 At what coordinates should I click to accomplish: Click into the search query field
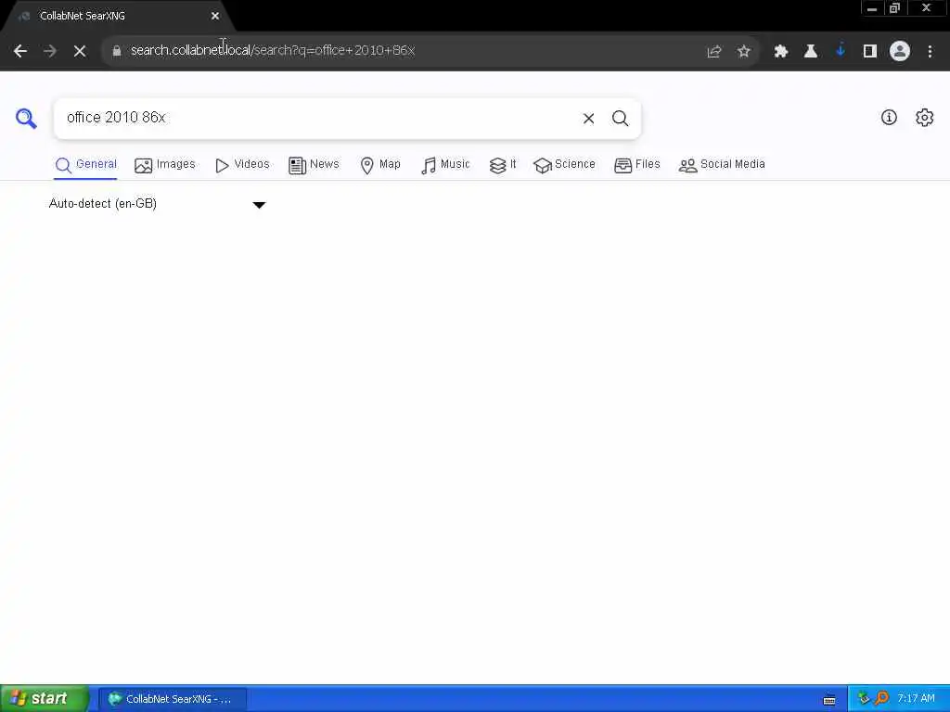[x=318, y=118]
